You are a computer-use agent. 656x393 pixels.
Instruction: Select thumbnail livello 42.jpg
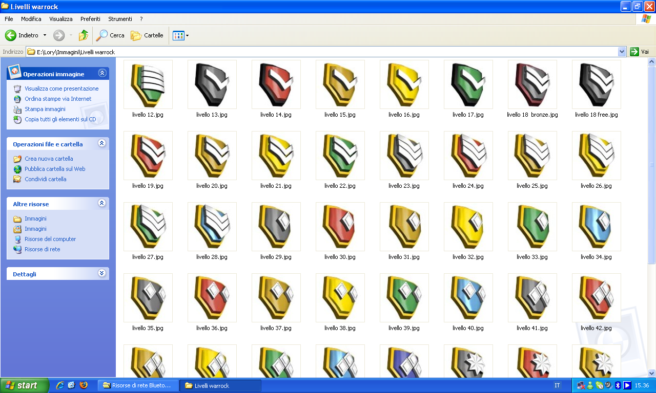coord(597,298)
